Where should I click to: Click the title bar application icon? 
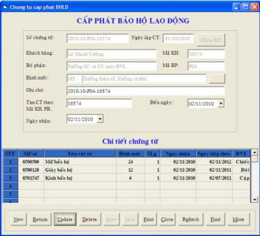tap(5, 7)
